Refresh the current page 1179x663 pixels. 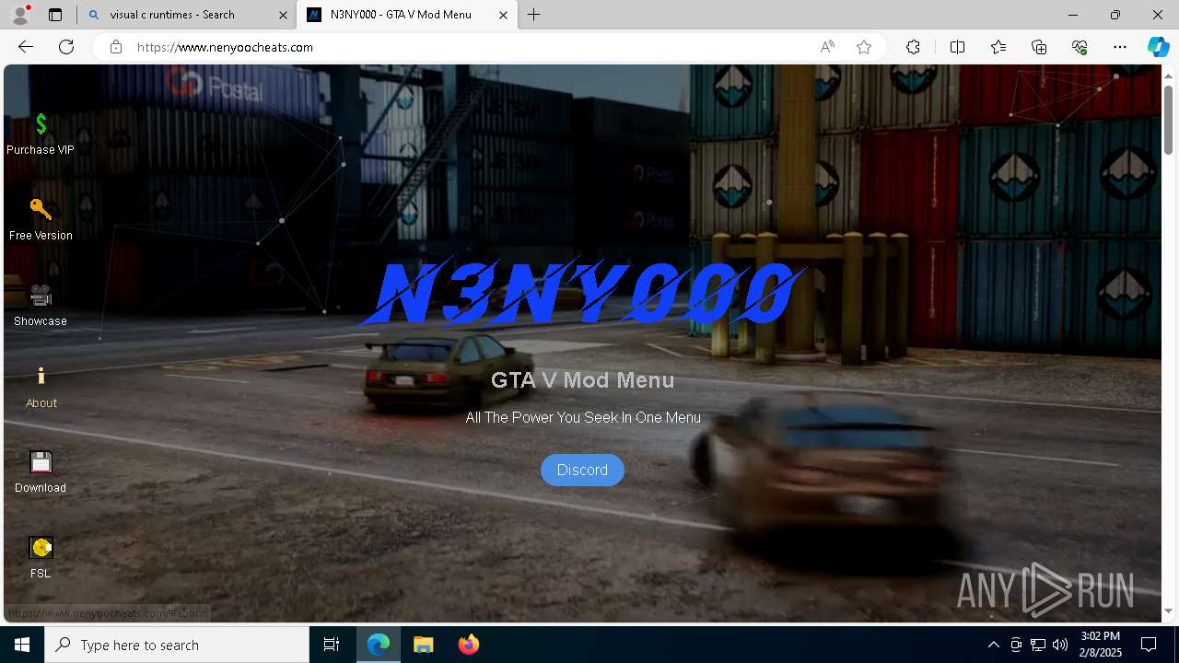pos(66,47)
